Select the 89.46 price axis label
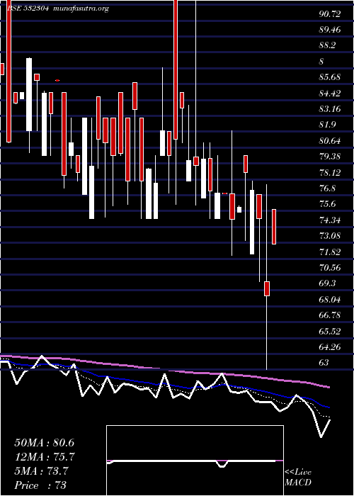 click(x=330, y=30)
